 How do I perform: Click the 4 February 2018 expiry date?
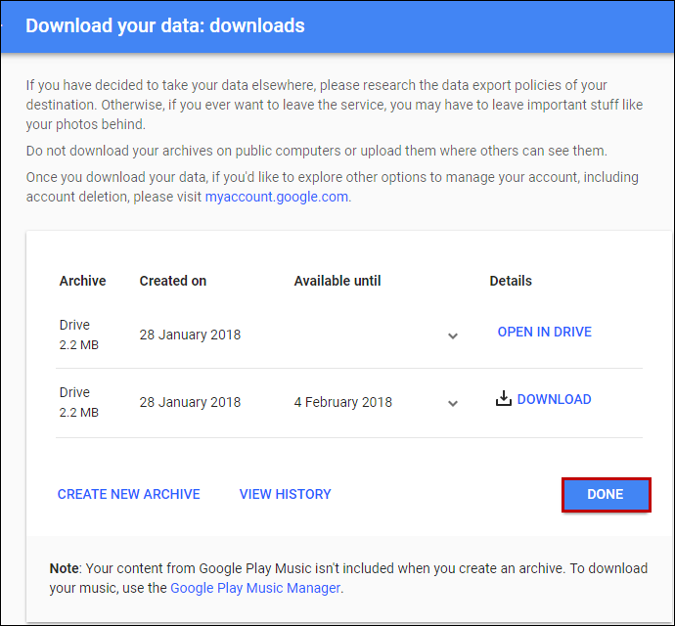pos(342,402)
